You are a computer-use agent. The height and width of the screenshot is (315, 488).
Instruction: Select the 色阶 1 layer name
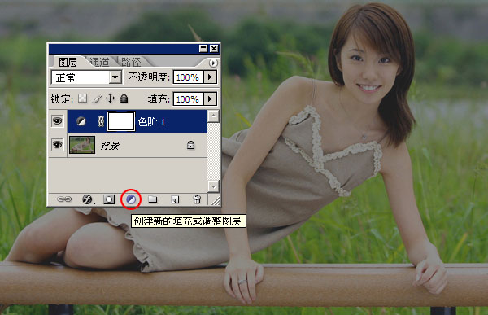click(151, 121)
